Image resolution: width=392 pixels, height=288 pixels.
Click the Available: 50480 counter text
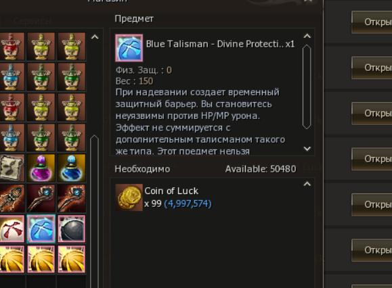coord(261,169)
